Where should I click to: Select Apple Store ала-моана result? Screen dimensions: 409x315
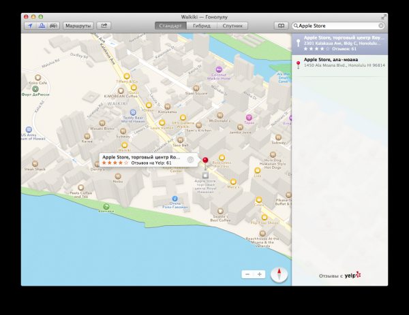click(339, 65)
